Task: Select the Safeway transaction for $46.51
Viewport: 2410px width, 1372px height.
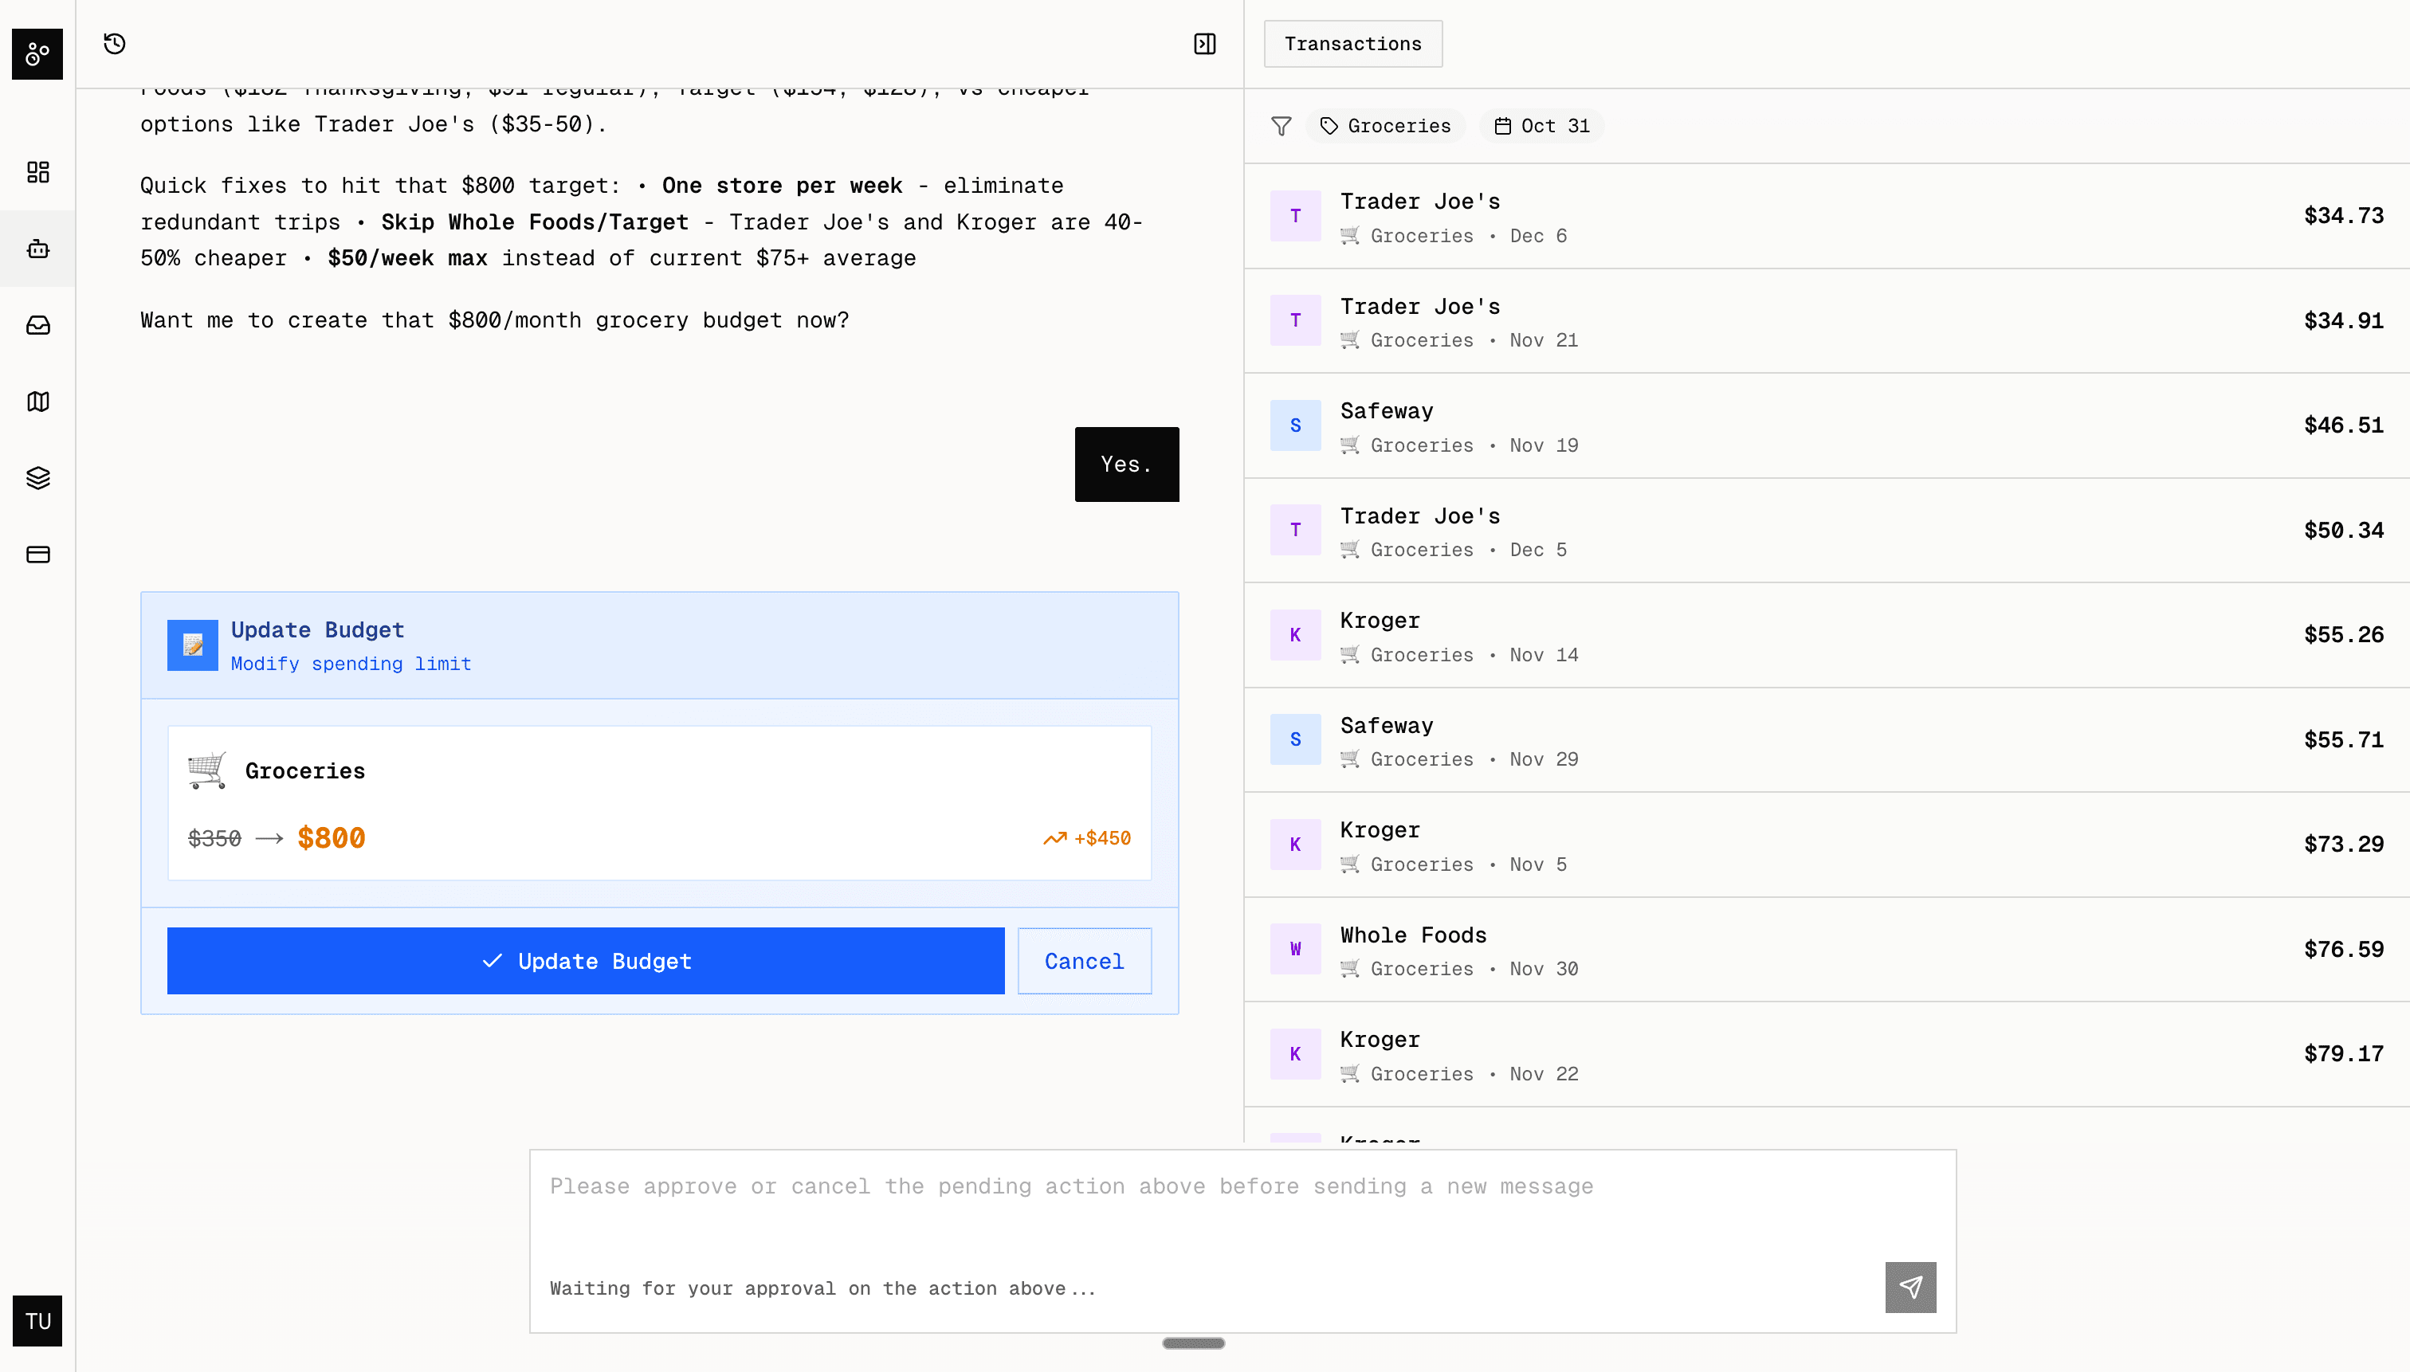Action: (1791, 425)
